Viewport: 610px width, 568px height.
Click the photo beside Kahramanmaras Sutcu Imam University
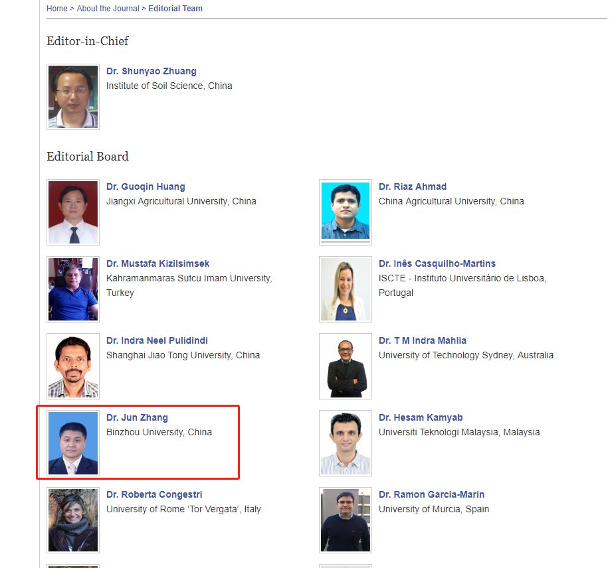pyautogui.click(x=73, y=289)
